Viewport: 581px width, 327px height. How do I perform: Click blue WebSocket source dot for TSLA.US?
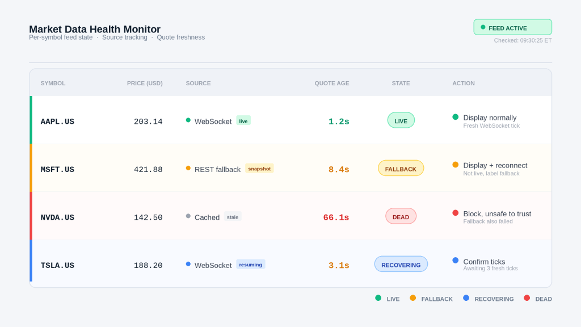[188, 264]
